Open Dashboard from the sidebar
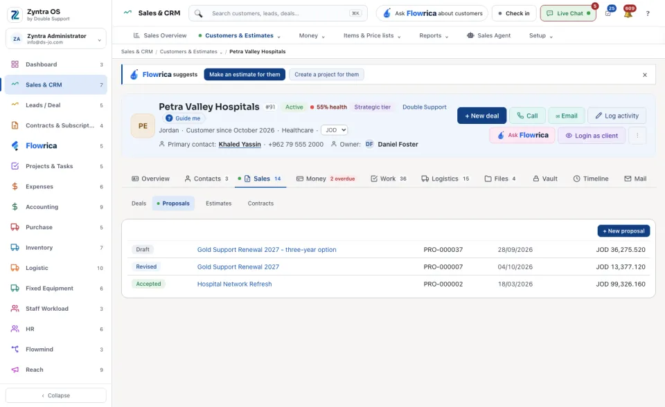665x407 pixels. click(56, 64)
